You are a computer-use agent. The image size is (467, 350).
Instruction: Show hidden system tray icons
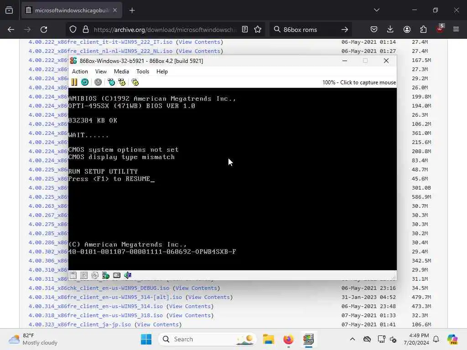click(353, 339)
